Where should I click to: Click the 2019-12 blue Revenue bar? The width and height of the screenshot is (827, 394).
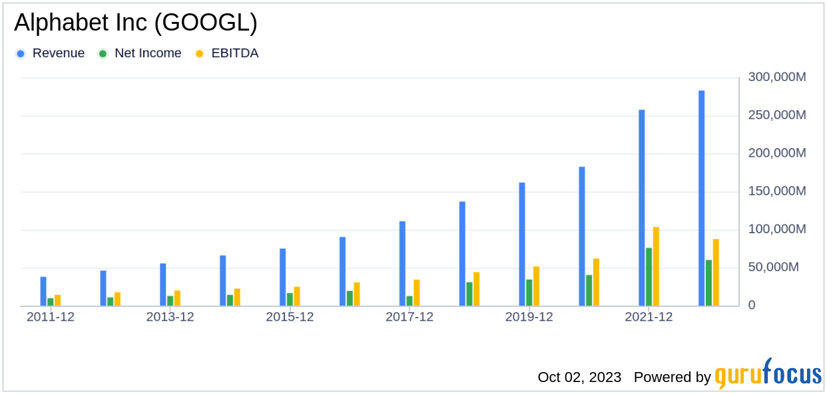click(x=522, y=245)
